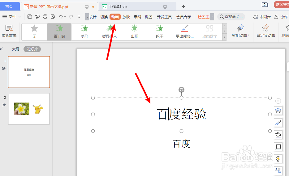Select slide 1 thumbnail
Viewport: 289px width, 176px height.
[x=29, y=72]
